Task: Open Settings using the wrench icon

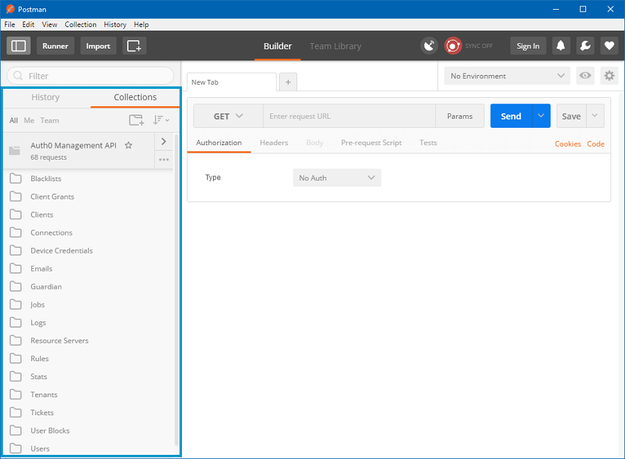Action: pyautogui.click(x=585, y=45)
